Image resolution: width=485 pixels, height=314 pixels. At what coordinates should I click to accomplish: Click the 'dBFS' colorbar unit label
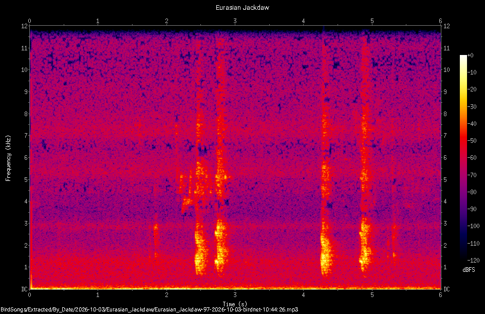tap(469, 270)
